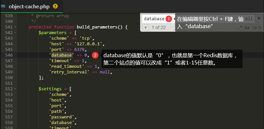This screenshot has width=264, height=129.
Task: Click the yellow warning icon on the tab
Action: [55, 6]
